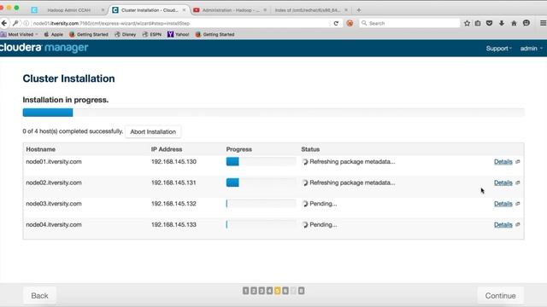The height and width of the screenshot is (307, 547).
Task: Close the Hadoop Admin CCAH tab
Action: pyautogui.click(x=103, y=10)
